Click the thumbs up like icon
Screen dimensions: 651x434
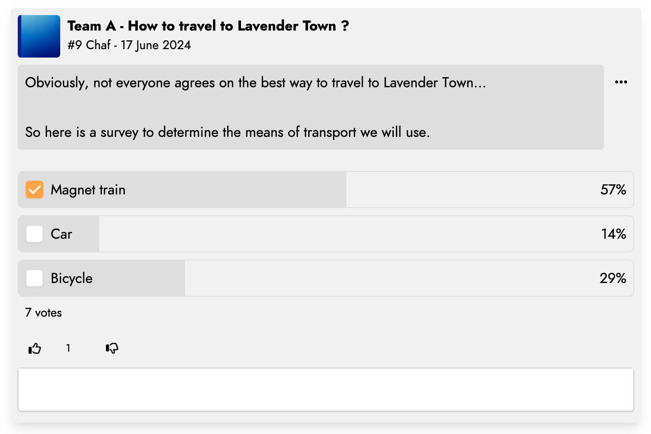(35, 349)
